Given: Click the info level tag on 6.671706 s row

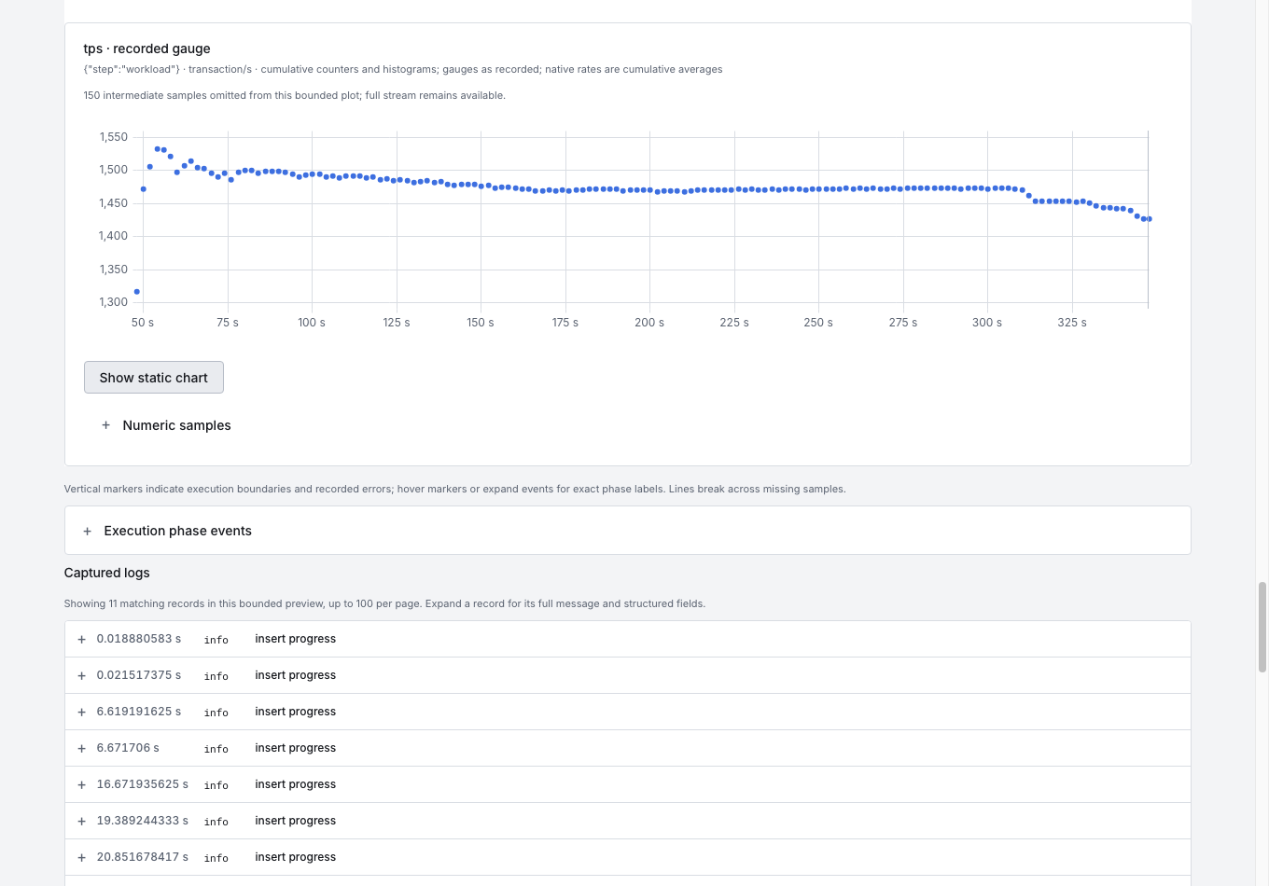Looking at the screenshot, I should click(x=216, y=749).
